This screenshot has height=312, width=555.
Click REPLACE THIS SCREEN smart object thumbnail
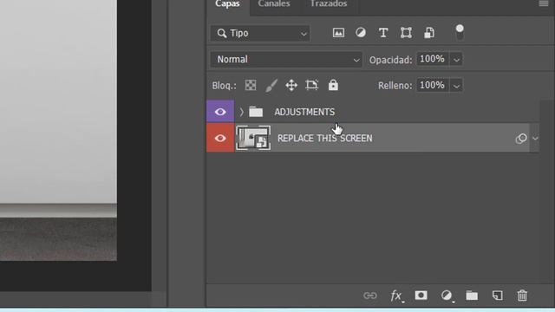coord(253,138)
